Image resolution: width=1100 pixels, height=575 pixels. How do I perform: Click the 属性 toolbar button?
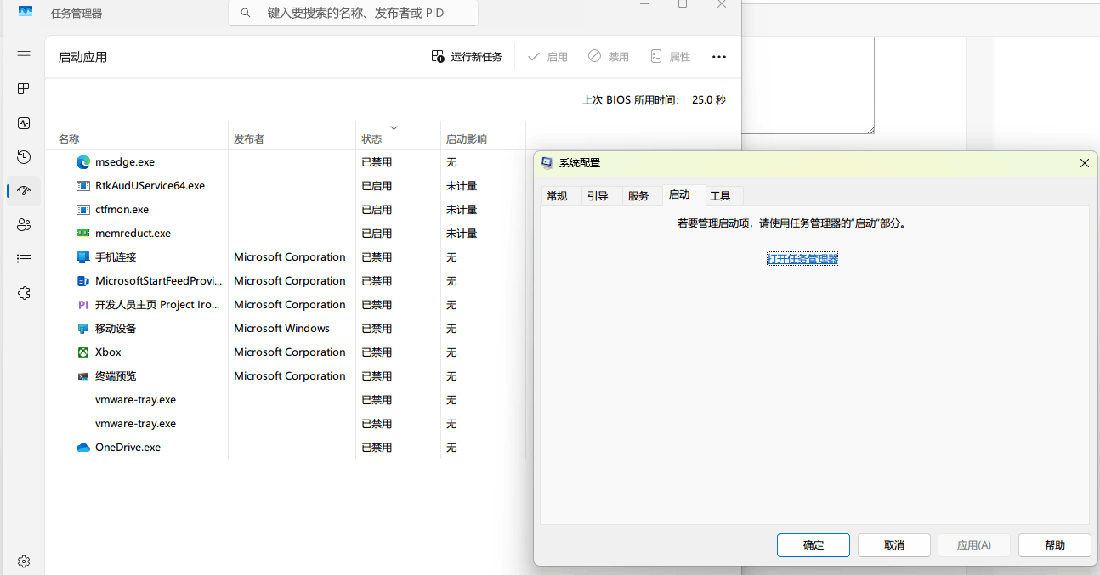(x=670, y=57)
